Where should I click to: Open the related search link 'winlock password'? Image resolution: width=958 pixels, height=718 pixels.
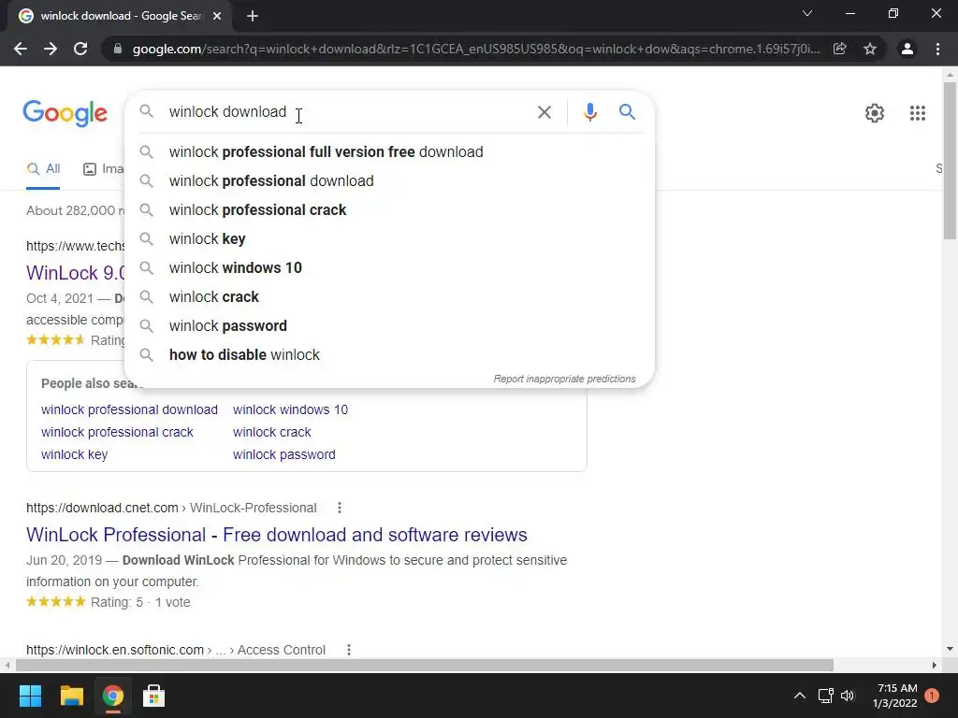tap(284, 455)
